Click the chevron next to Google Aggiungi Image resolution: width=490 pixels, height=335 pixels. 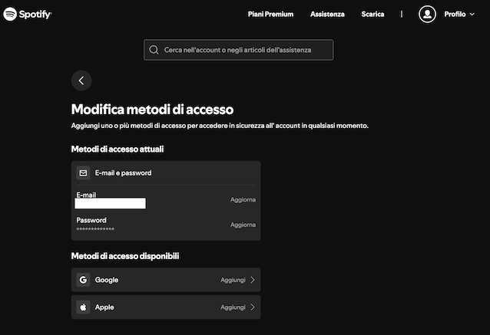click(253, 280)
